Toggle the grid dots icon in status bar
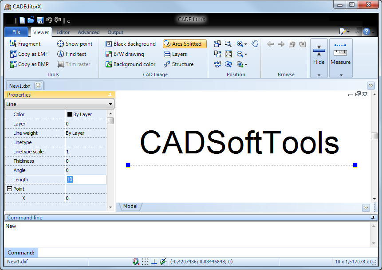382x270 pixels. click(x=145, y=262)
